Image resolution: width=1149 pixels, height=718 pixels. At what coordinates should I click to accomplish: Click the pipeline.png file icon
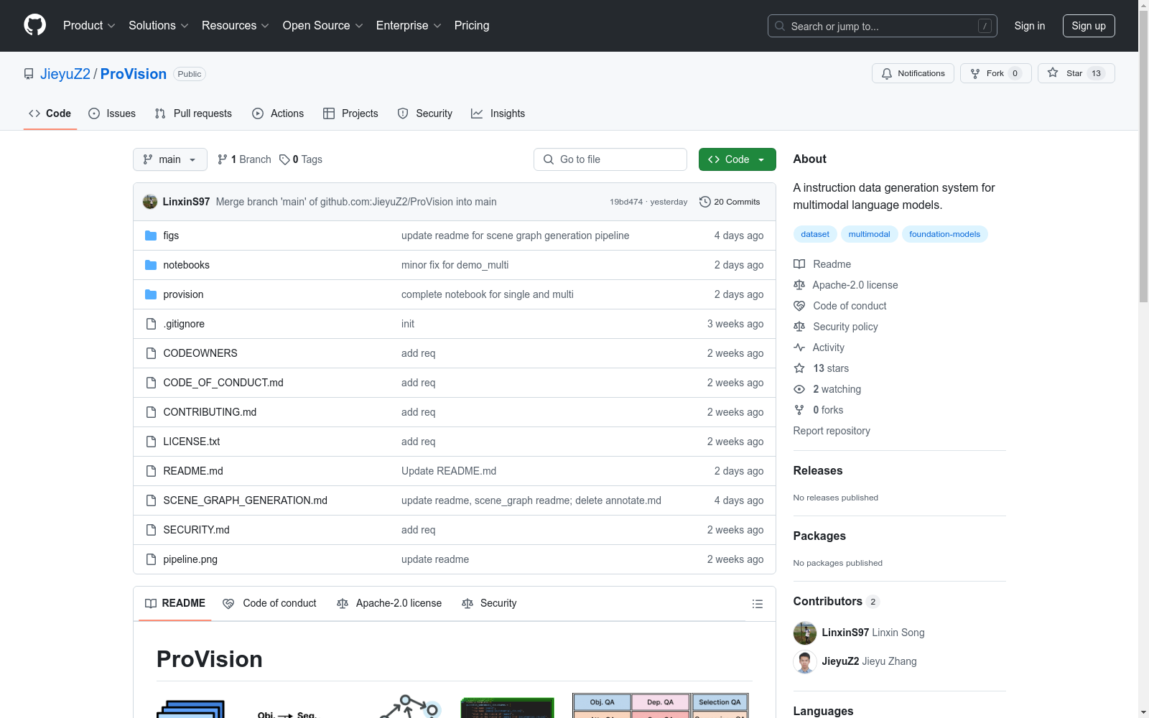[151, 559]
